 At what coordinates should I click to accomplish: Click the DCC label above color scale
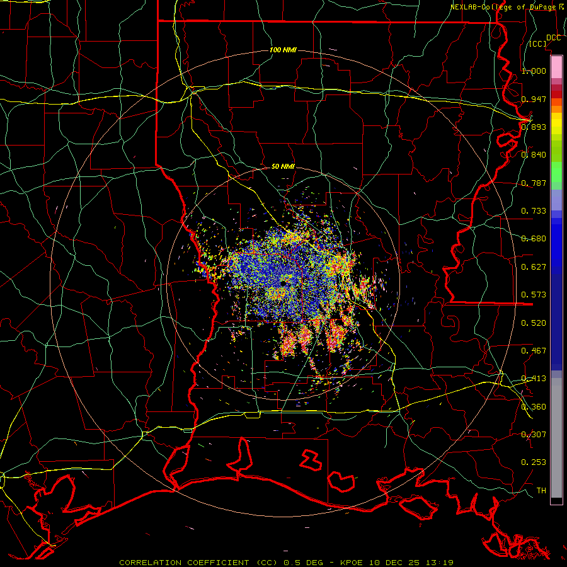(x=553, y=38)
